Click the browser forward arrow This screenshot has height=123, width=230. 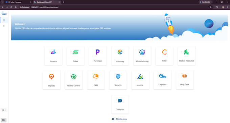pyautogui.click(x=7, y=7)
